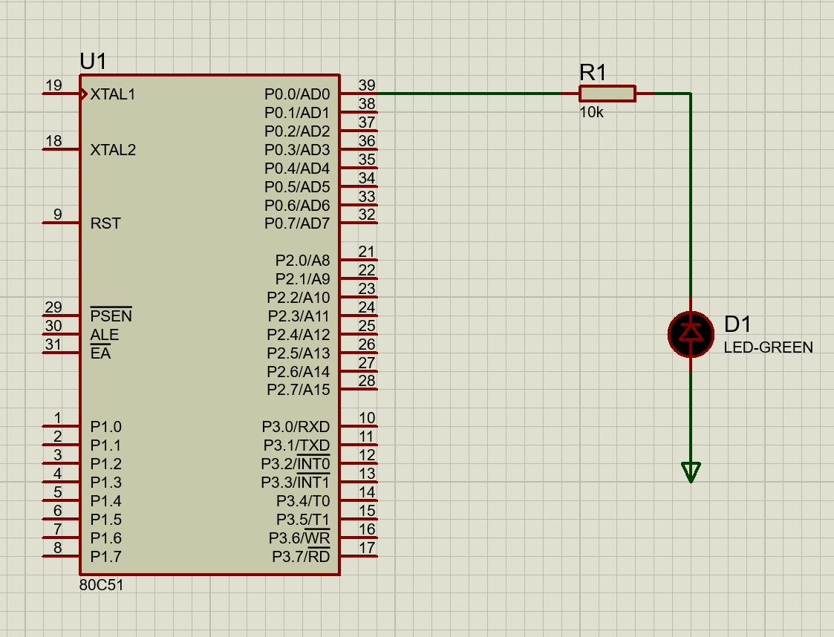
Task: Click the P1.6 pin label
Action: click(x=106, y=538)
